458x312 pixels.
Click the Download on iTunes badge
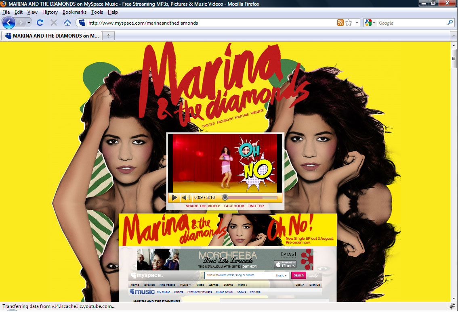[x=285, y=264]
